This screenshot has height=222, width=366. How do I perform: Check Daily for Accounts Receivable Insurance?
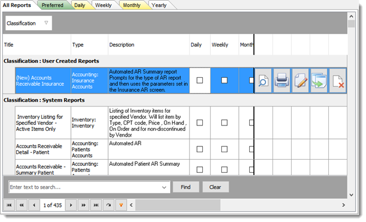200,80
